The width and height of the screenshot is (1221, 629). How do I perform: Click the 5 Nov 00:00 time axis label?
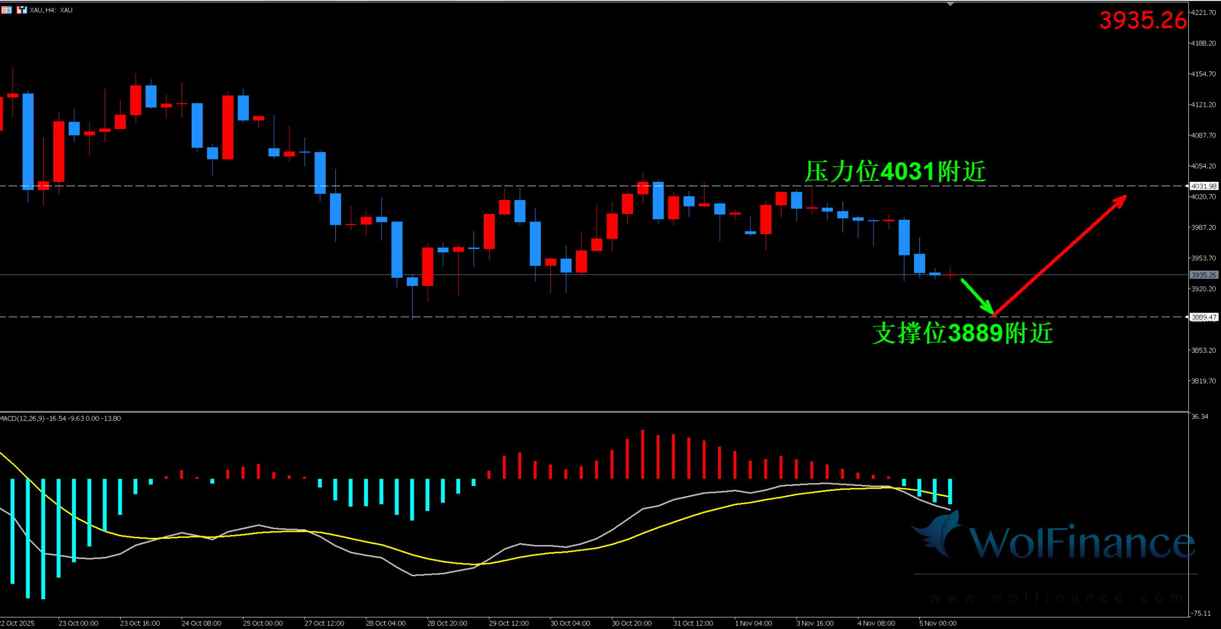coord(938,623)
